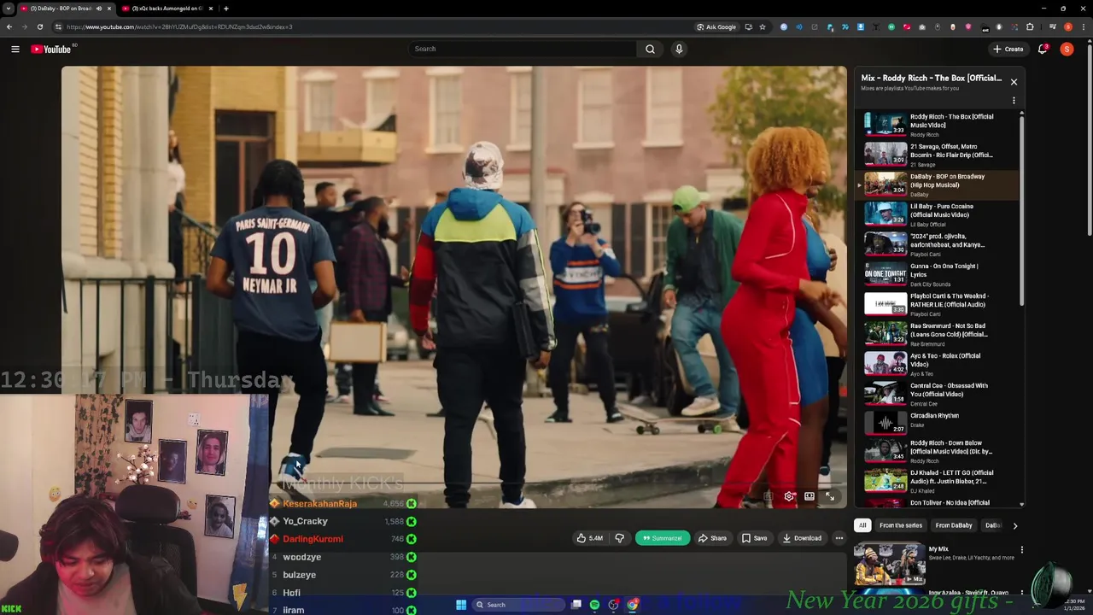The image size is (1093, 615).
Task: Select Playboi Carti & The Weeknd RATHER LIE
Action: point(938,304)
